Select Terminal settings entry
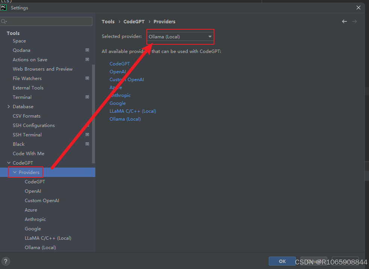This screenshot has width=369, height=269. point(22,97)
